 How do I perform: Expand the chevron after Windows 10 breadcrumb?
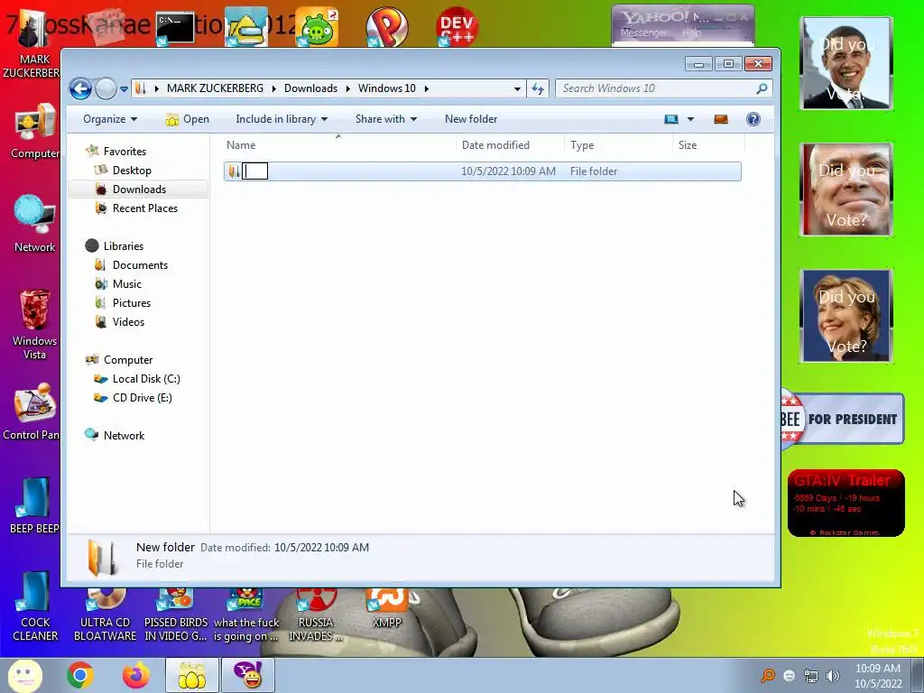pos(426,88)
